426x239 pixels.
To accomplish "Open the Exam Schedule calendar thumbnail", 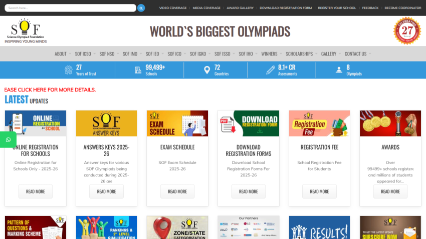I will click(177, 123).
